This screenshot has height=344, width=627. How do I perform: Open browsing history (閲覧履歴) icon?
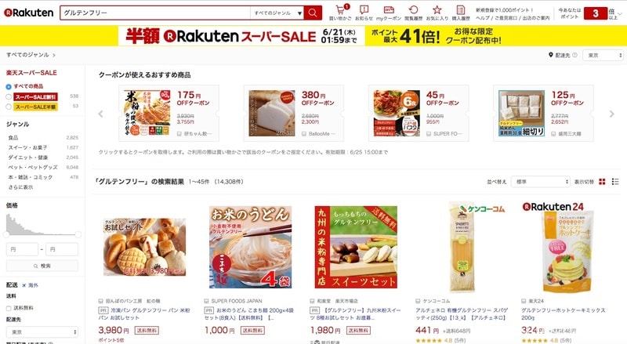pyautogui.click(x=414, y=9)
